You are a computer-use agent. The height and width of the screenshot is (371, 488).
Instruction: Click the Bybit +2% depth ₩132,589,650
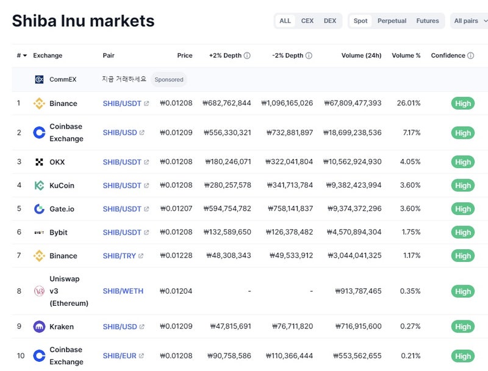[x=227, y=232]
